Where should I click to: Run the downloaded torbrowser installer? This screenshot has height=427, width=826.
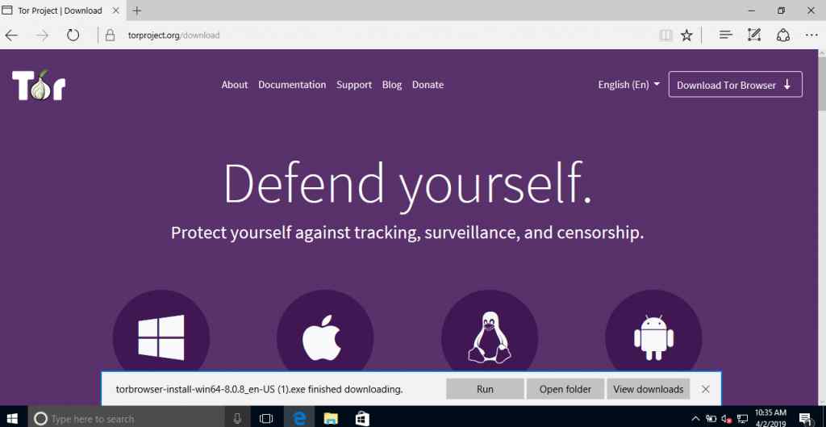click(x=485, y=389)
